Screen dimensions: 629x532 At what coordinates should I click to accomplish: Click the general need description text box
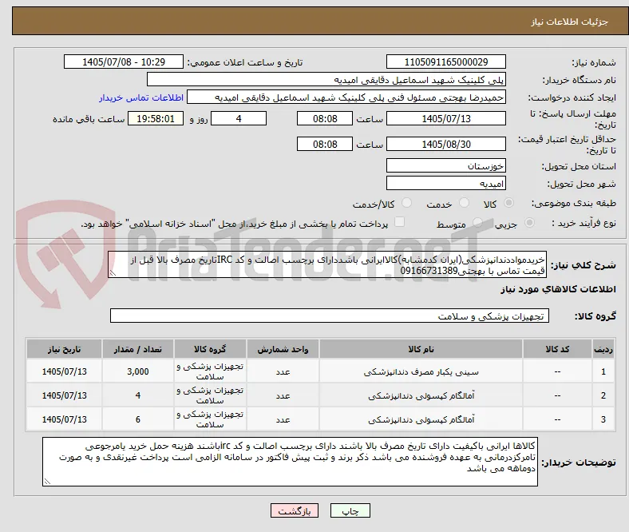(327, 265)
